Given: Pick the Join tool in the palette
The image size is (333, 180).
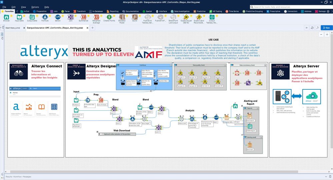Looking at the screenshot, I should pyautogui.click(x=71, y=17).
